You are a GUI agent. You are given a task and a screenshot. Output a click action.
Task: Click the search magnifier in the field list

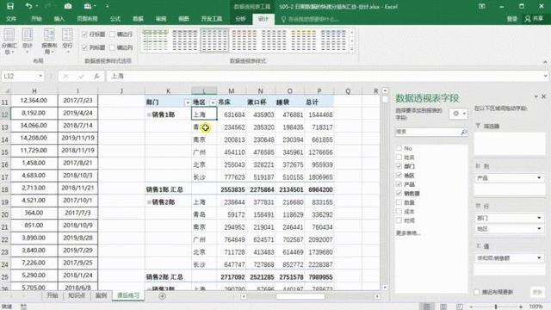pos(464,132)
